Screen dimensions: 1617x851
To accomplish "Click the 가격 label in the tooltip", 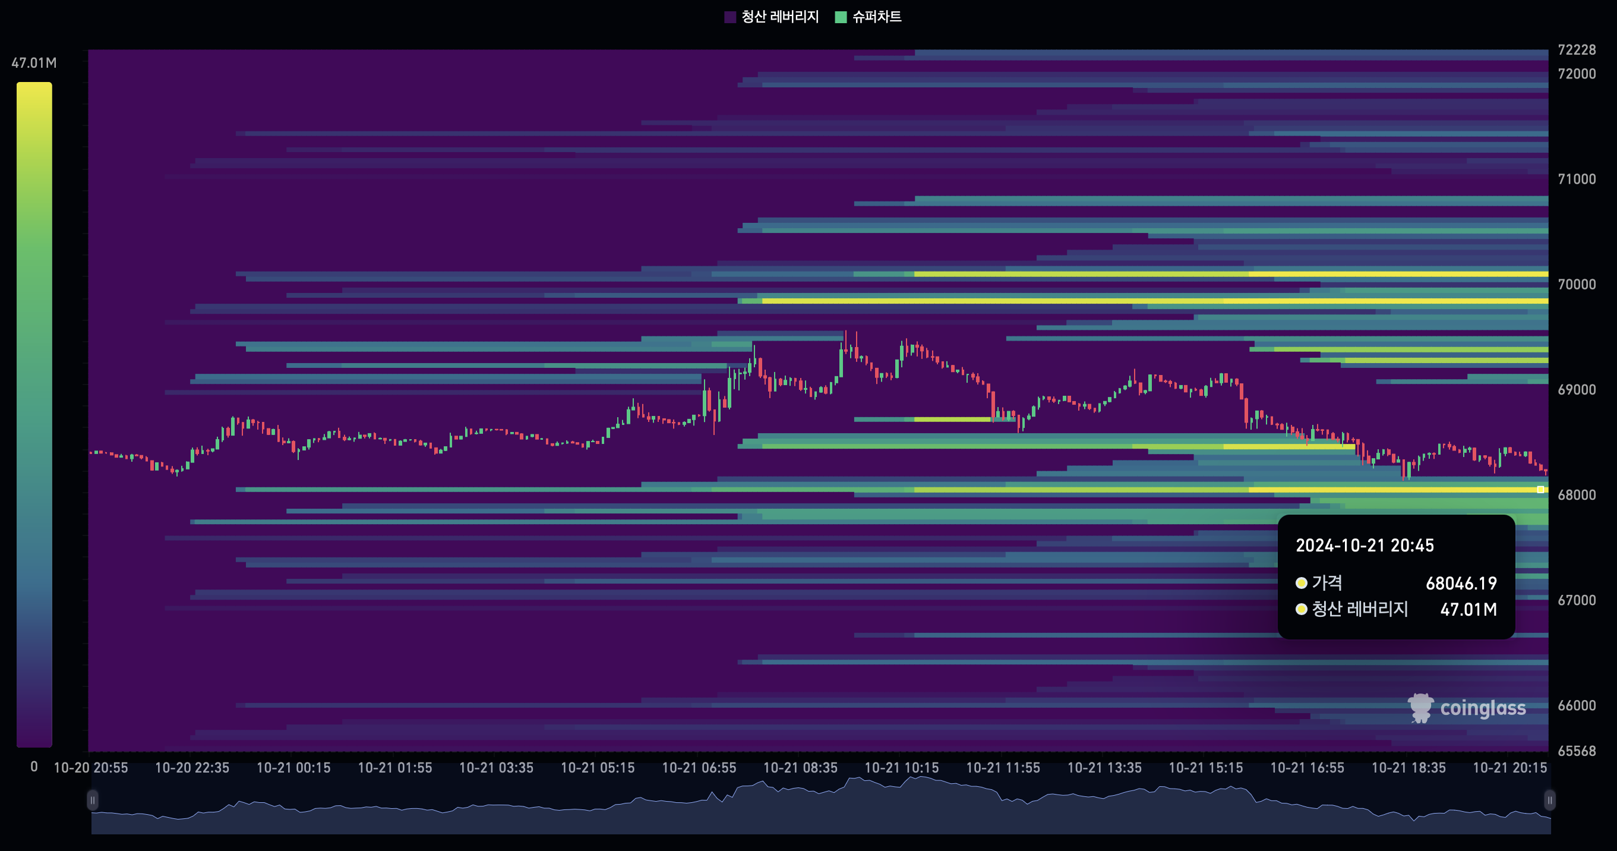I will click(1327, 583).
